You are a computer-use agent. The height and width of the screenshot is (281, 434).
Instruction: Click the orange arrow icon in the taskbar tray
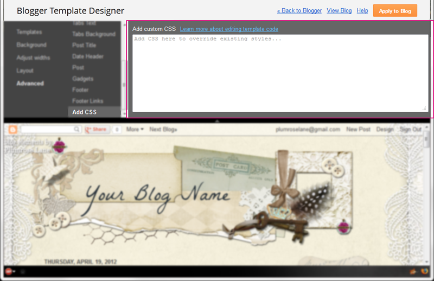tap(413, 272)
